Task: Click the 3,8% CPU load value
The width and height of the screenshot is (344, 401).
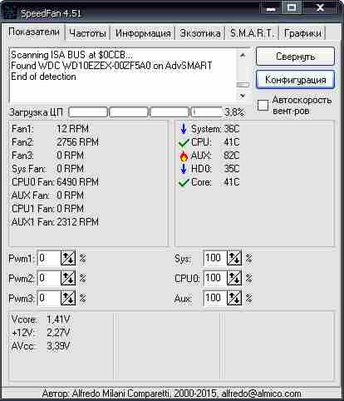Action: (234, 112)
